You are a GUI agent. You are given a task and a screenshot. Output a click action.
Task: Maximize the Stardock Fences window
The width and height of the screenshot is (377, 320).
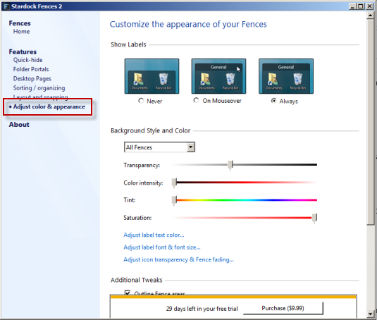click(x=361, y=6)
